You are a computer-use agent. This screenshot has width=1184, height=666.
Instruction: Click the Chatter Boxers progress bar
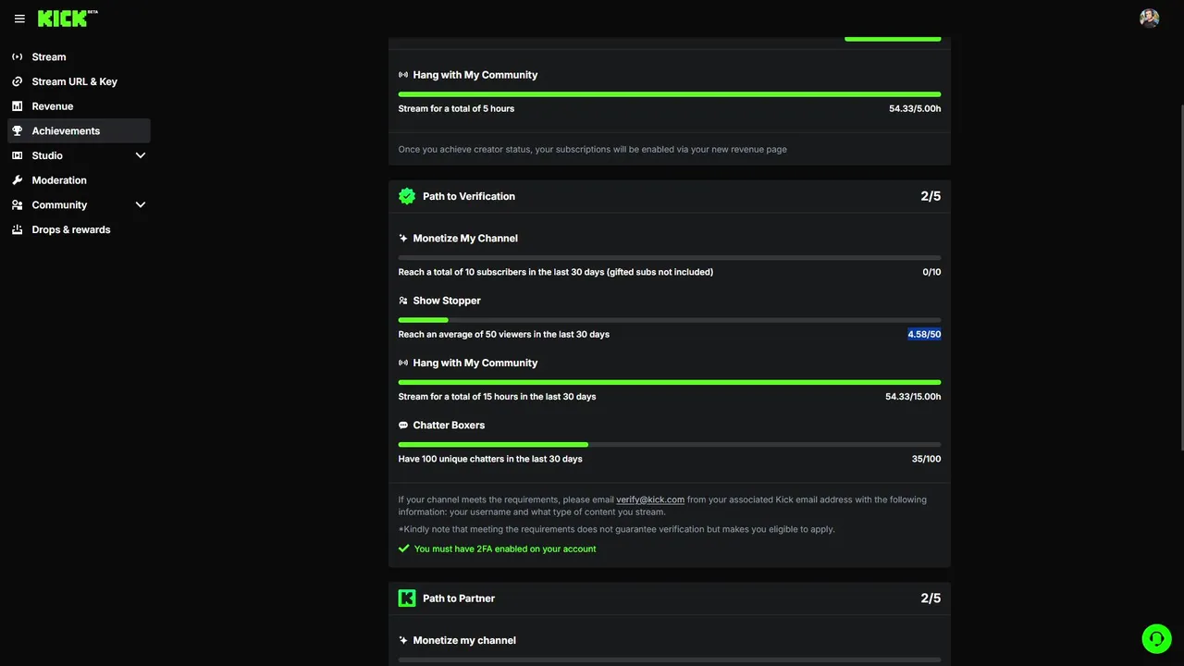coord(669,445)
